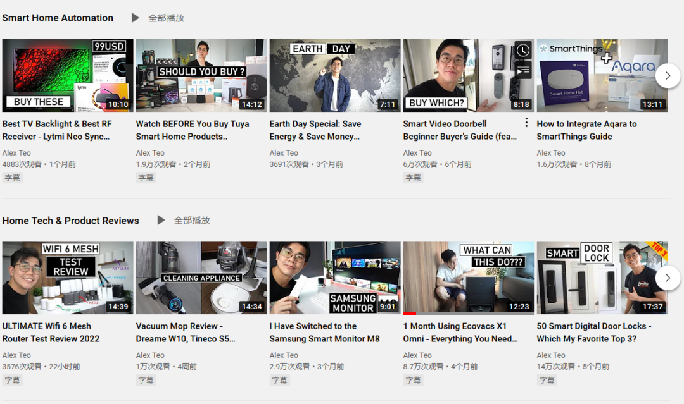Open Smart Home Automation section title

pos(58,18)
